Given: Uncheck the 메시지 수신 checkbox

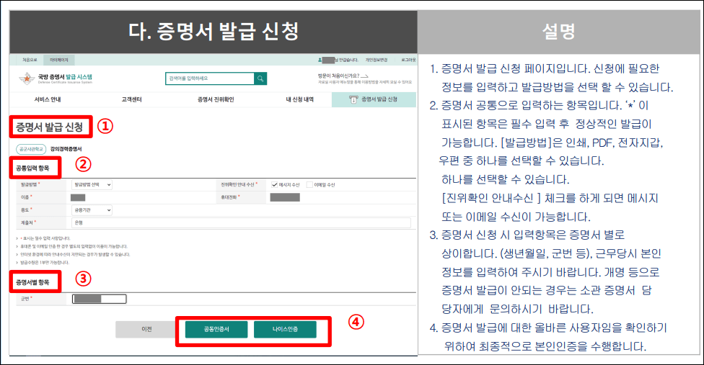Looking at the screenshot, I should (274, 185).
